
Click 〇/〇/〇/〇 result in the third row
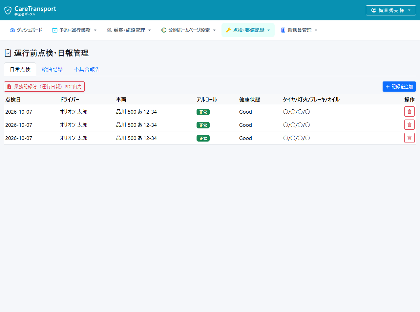[x=296, y=138]
